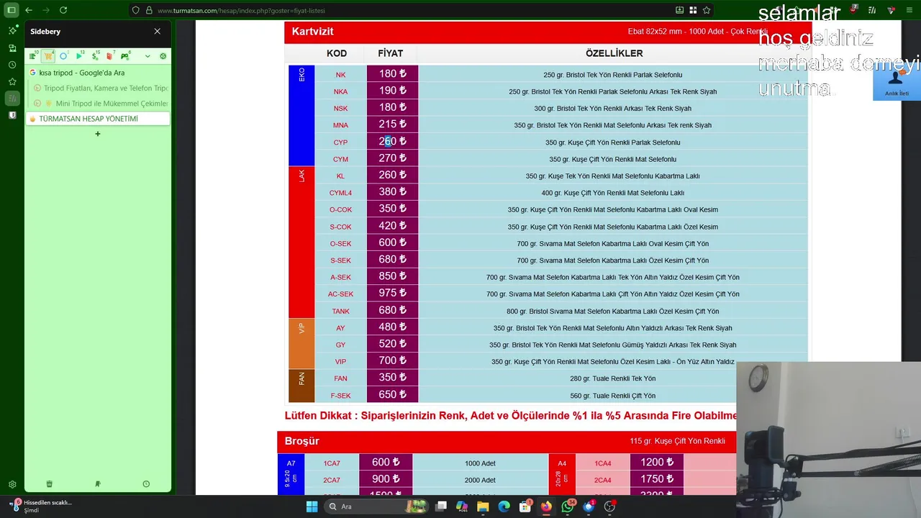Image resolution: width=921 pixels, height=518 pixels.
Task: Go back to the previous page
Action: [x=29, y=10]
